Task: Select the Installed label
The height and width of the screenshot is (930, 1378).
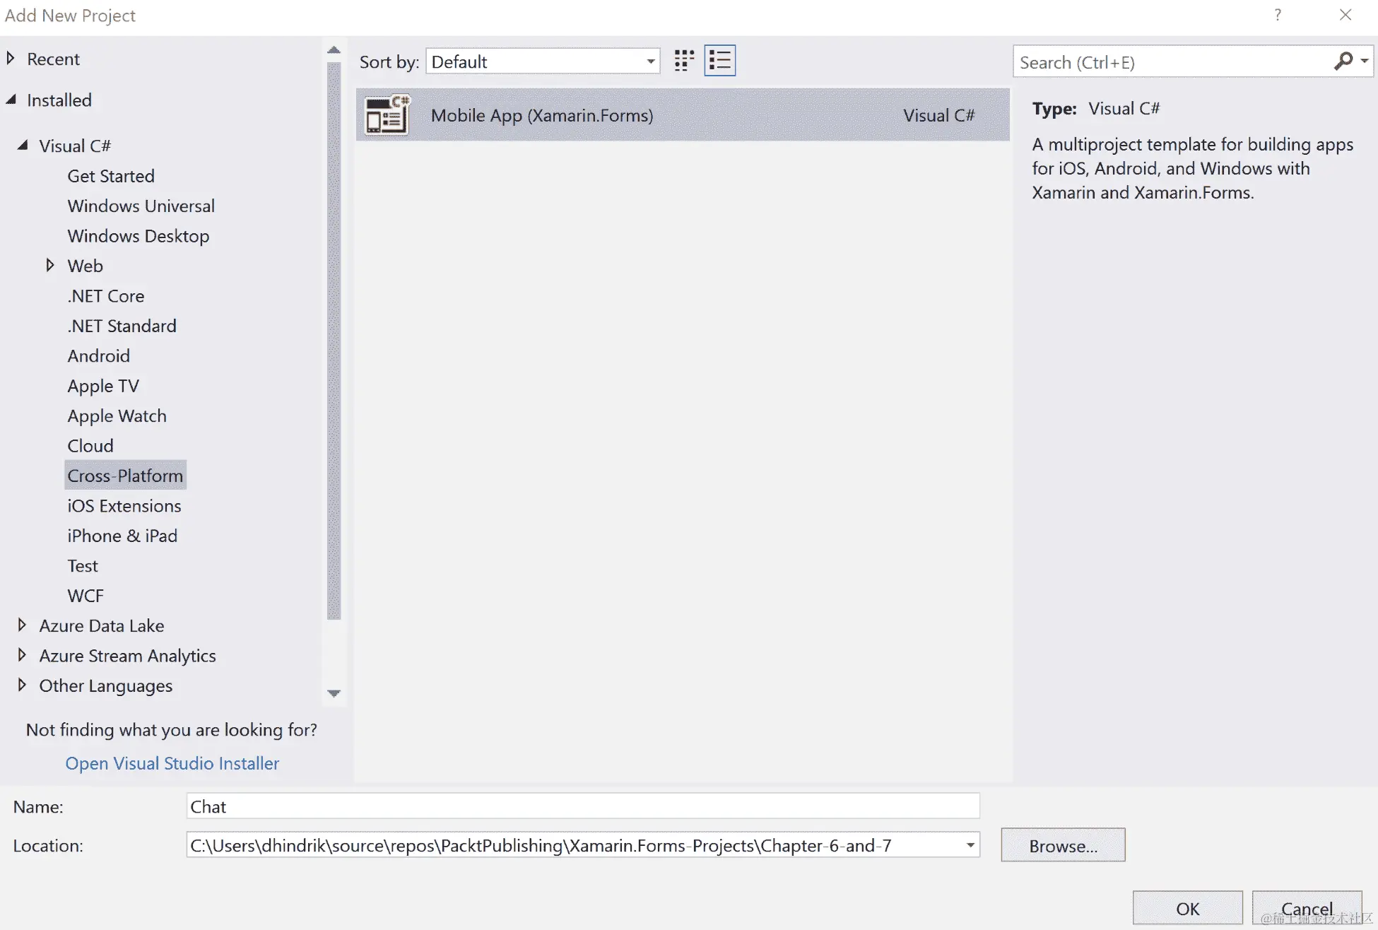Action: pos(59,100)
